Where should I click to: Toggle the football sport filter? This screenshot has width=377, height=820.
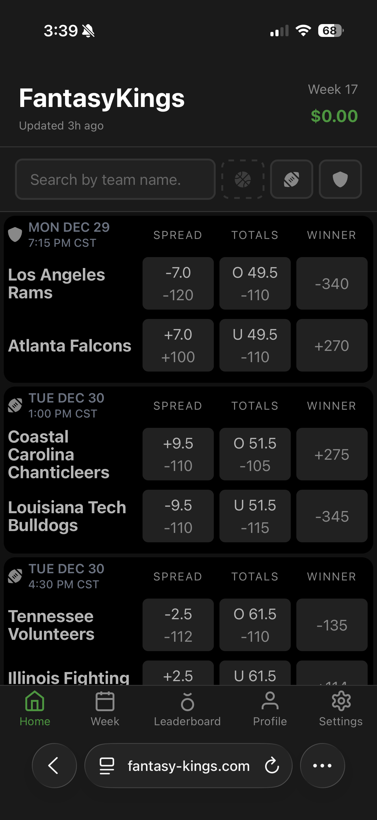291,179
